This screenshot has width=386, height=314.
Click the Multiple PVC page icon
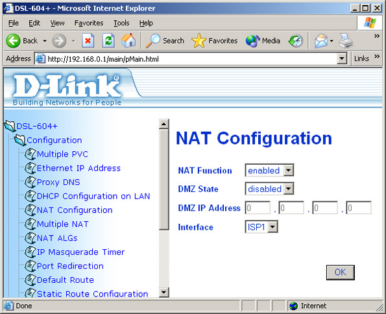tap(30, 154)
